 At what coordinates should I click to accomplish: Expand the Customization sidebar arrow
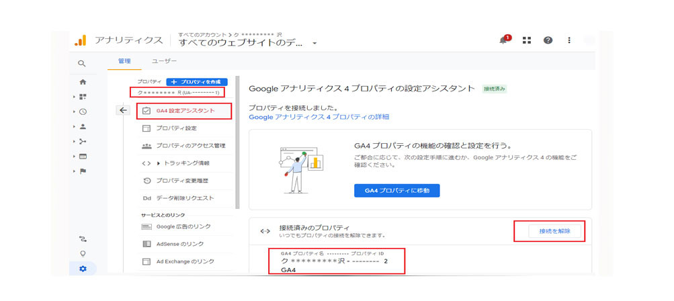(75, 97)
